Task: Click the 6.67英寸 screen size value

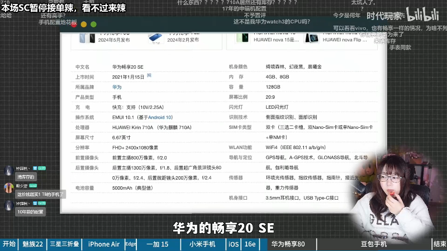Action: point(121,138)
